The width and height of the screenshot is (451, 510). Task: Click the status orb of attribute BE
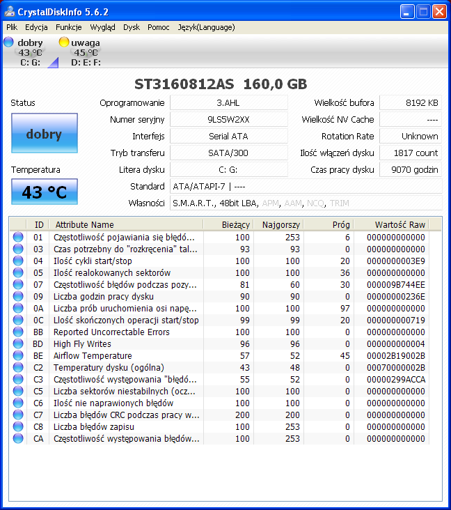[x=18, y=355]
